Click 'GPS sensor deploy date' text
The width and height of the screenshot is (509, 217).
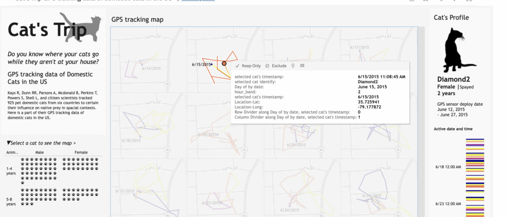(x=460, y=104)
